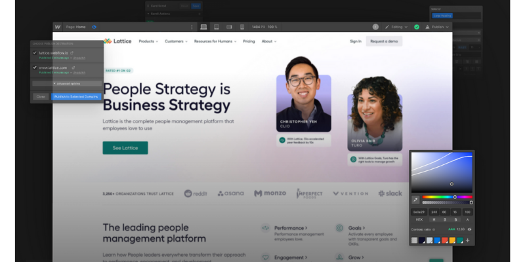
Task: Click the slack logo
Action: [x=390, y=193]
